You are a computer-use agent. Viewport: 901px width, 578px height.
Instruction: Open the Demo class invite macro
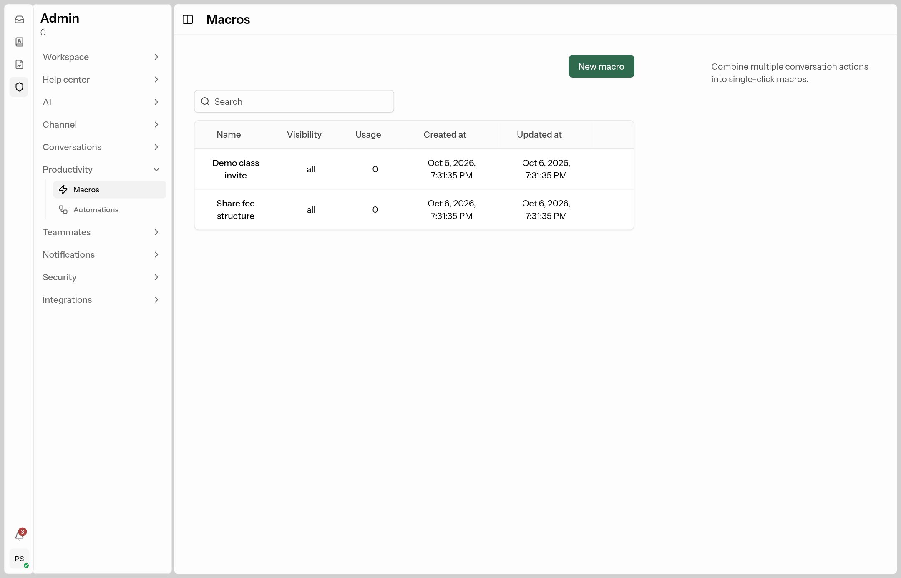(x=235, y=169)
